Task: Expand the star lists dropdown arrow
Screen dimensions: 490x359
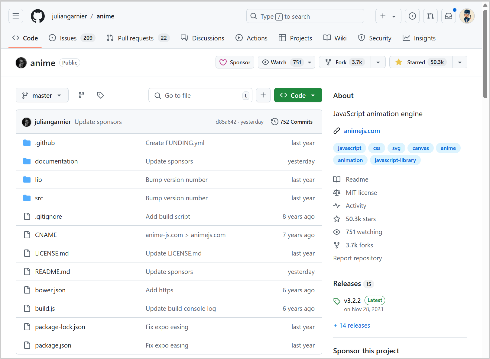Action: (x=460, y=62)
